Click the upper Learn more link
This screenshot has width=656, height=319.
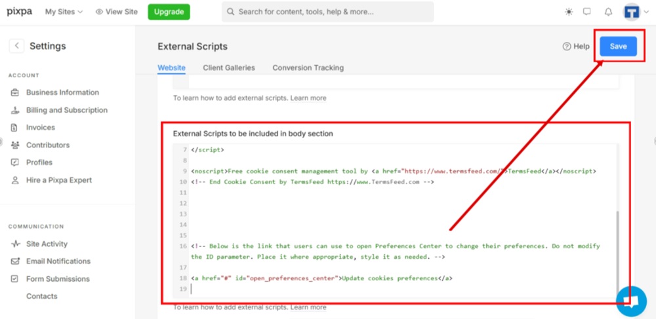pos(308,98)
